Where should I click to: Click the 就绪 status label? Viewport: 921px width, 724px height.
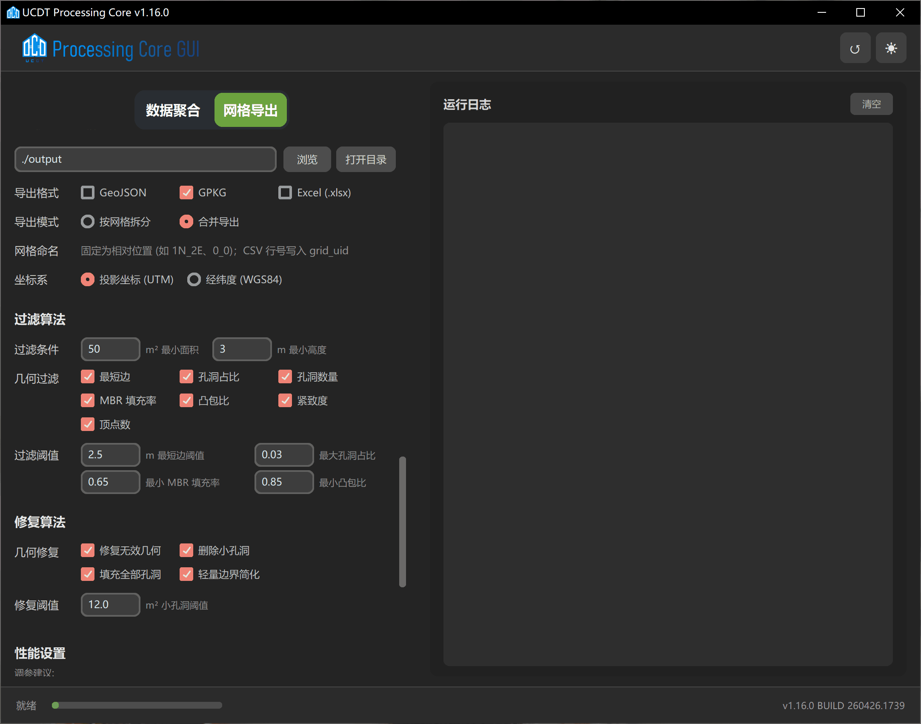[x=26, y=706]
